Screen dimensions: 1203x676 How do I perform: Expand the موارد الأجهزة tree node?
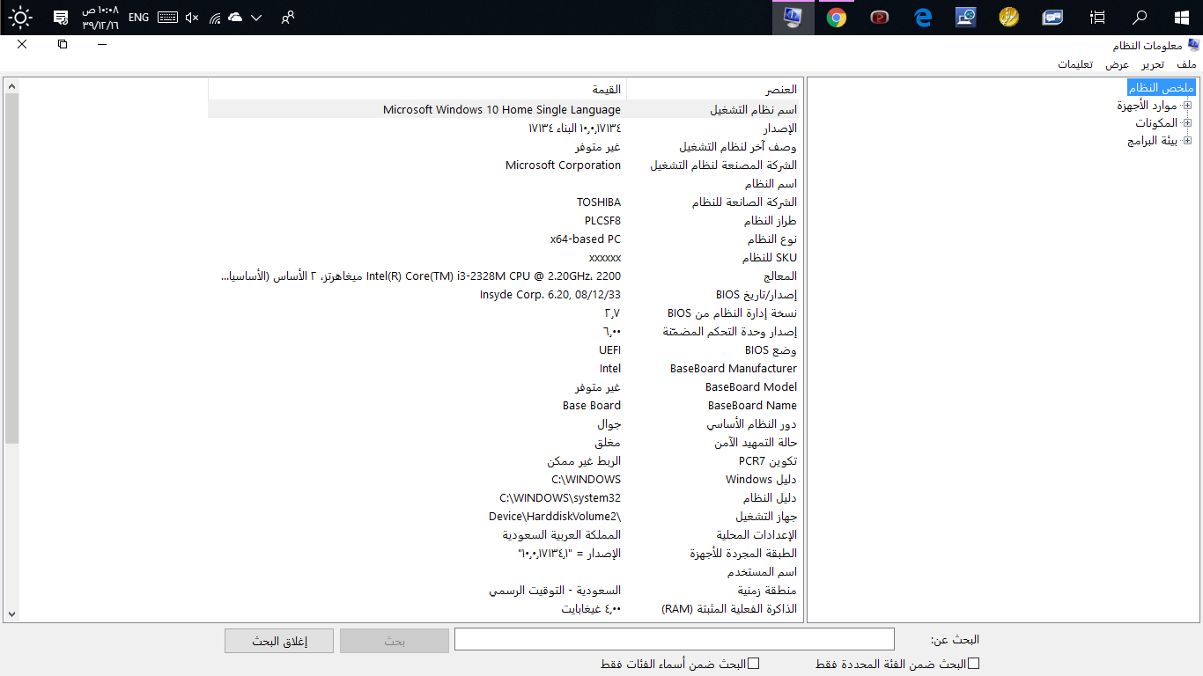pyautogui.click(x=1187, y=106)
